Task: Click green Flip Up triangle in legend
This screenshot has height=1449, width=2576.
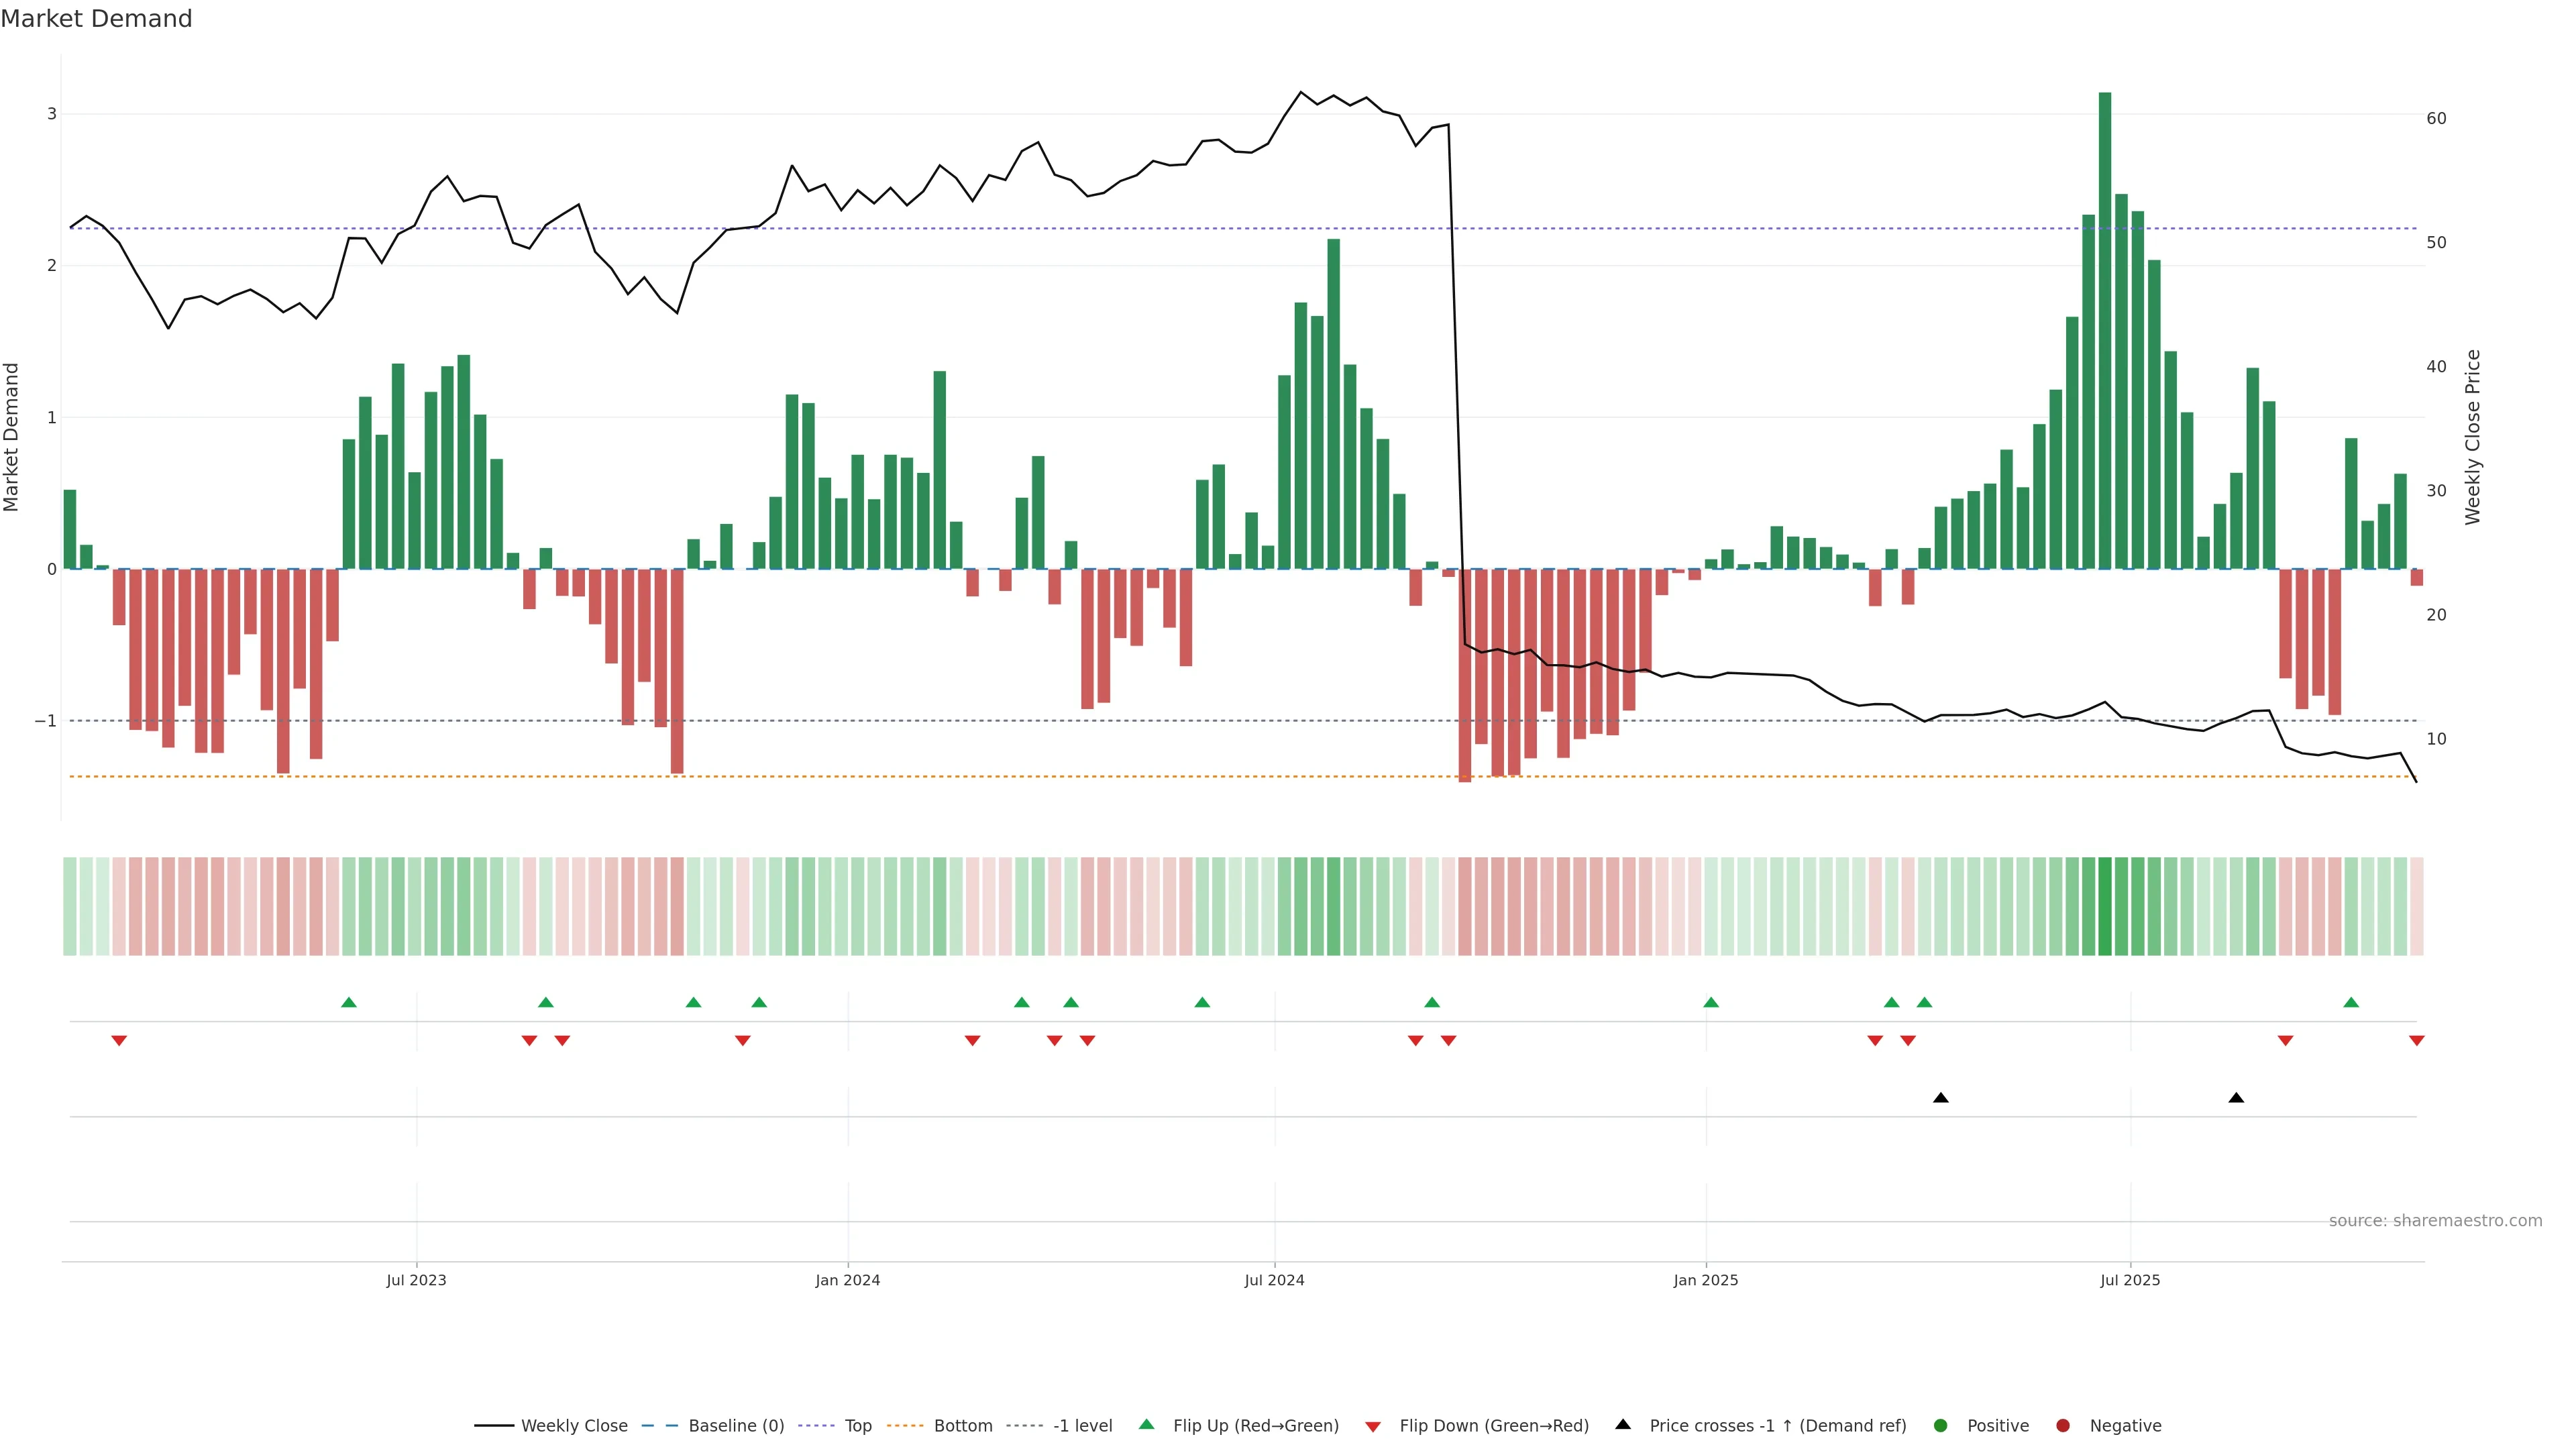Action: pos(1146,1424)
